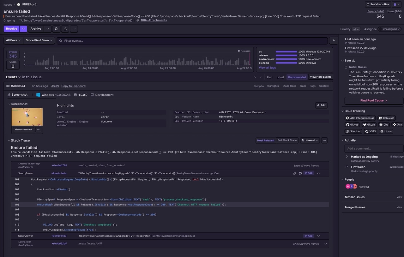The width and height of the screenshot is (404, 257).
Task: Click the UNREAL-5 project icon in breadcrumb
Action: click(x=18, y=4)
